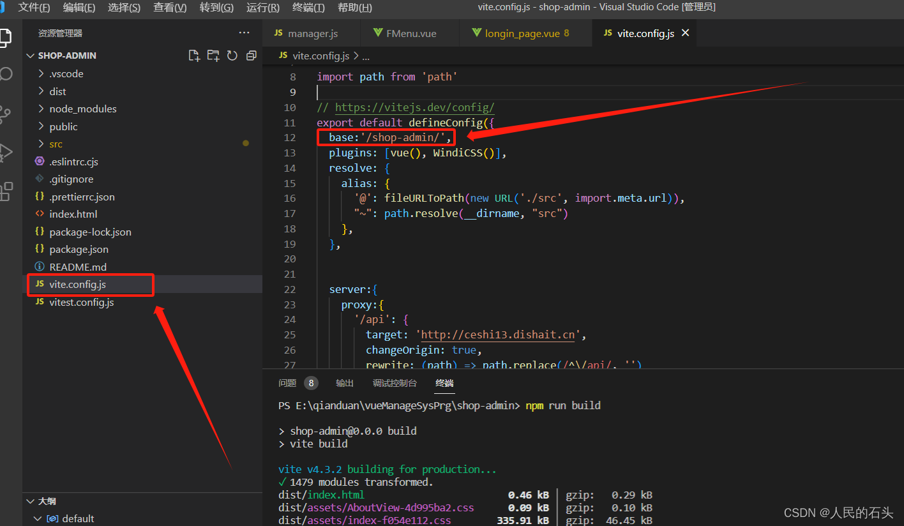Open the 调试控制台 panel tab
This screenshot has height=526, width=904.
pyautogui.click(x=395, y=383)
